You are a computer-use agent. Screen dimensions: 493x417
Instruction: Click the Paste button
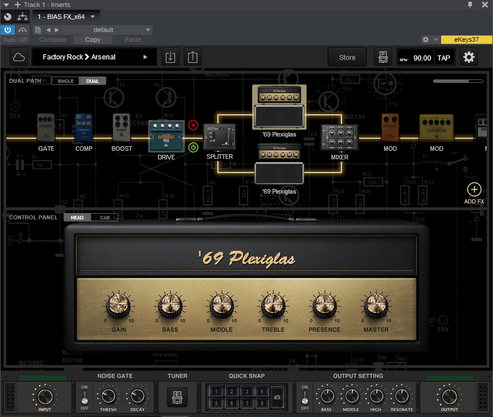(x=133, y=39)
